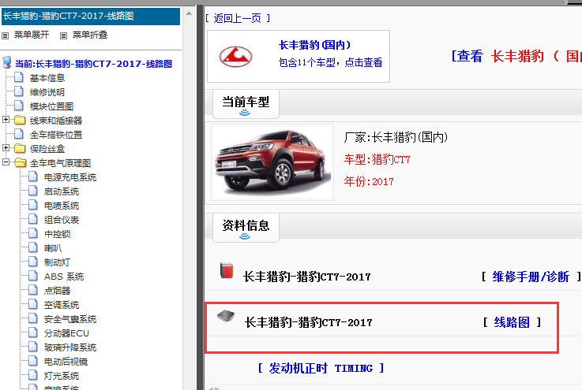Click the page icon next to 电源充电系统

coord(33,176)
